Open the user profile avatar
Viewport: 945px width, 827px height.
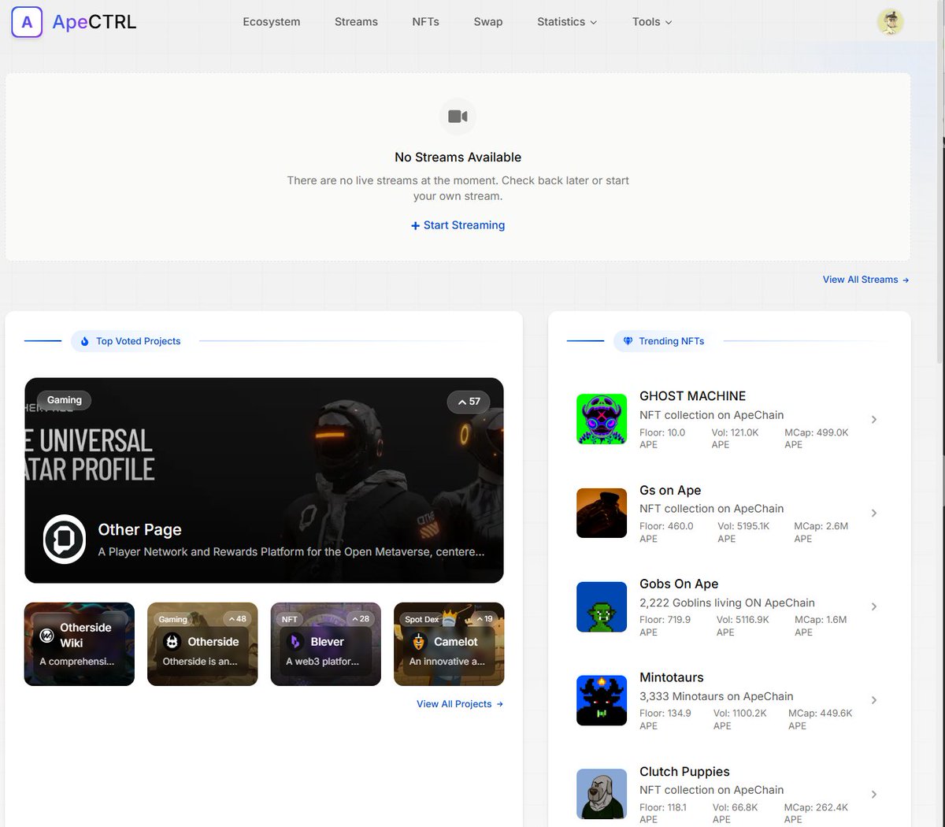(890, 22)
